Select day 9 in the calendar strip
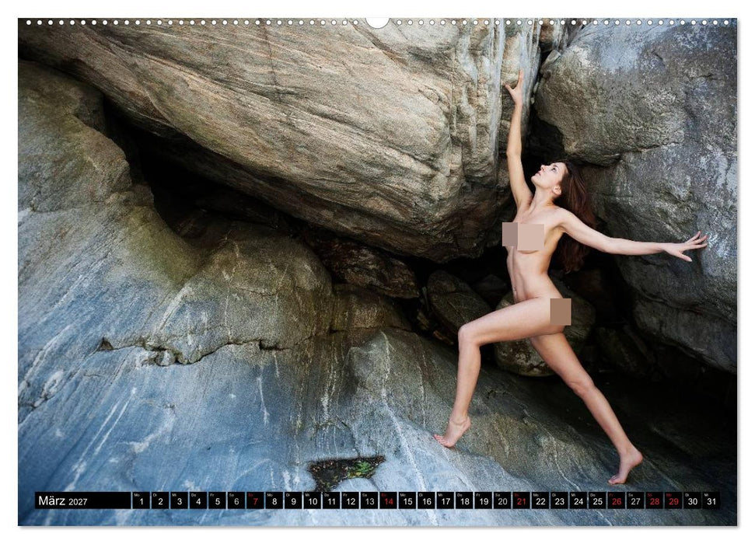The width and height of the screenshot is (755, 544). tap(293, 500)
